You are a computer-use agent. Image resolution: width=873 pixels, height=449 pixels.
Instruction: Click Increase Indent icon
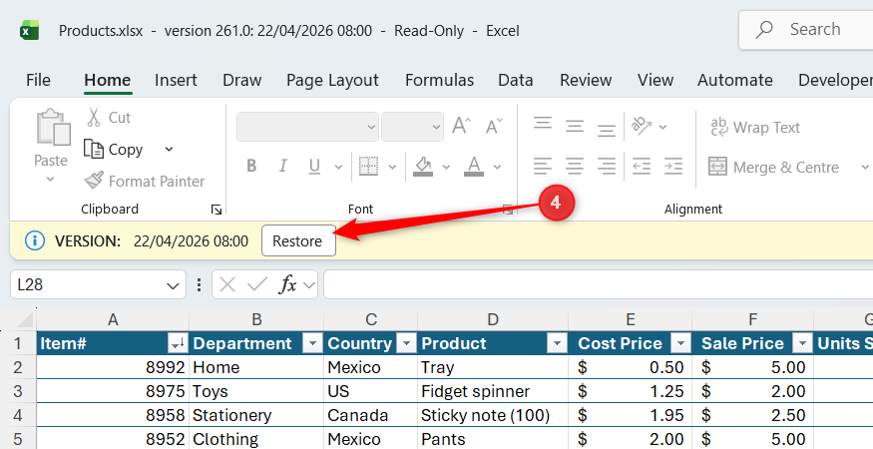(x=673, y=166)
